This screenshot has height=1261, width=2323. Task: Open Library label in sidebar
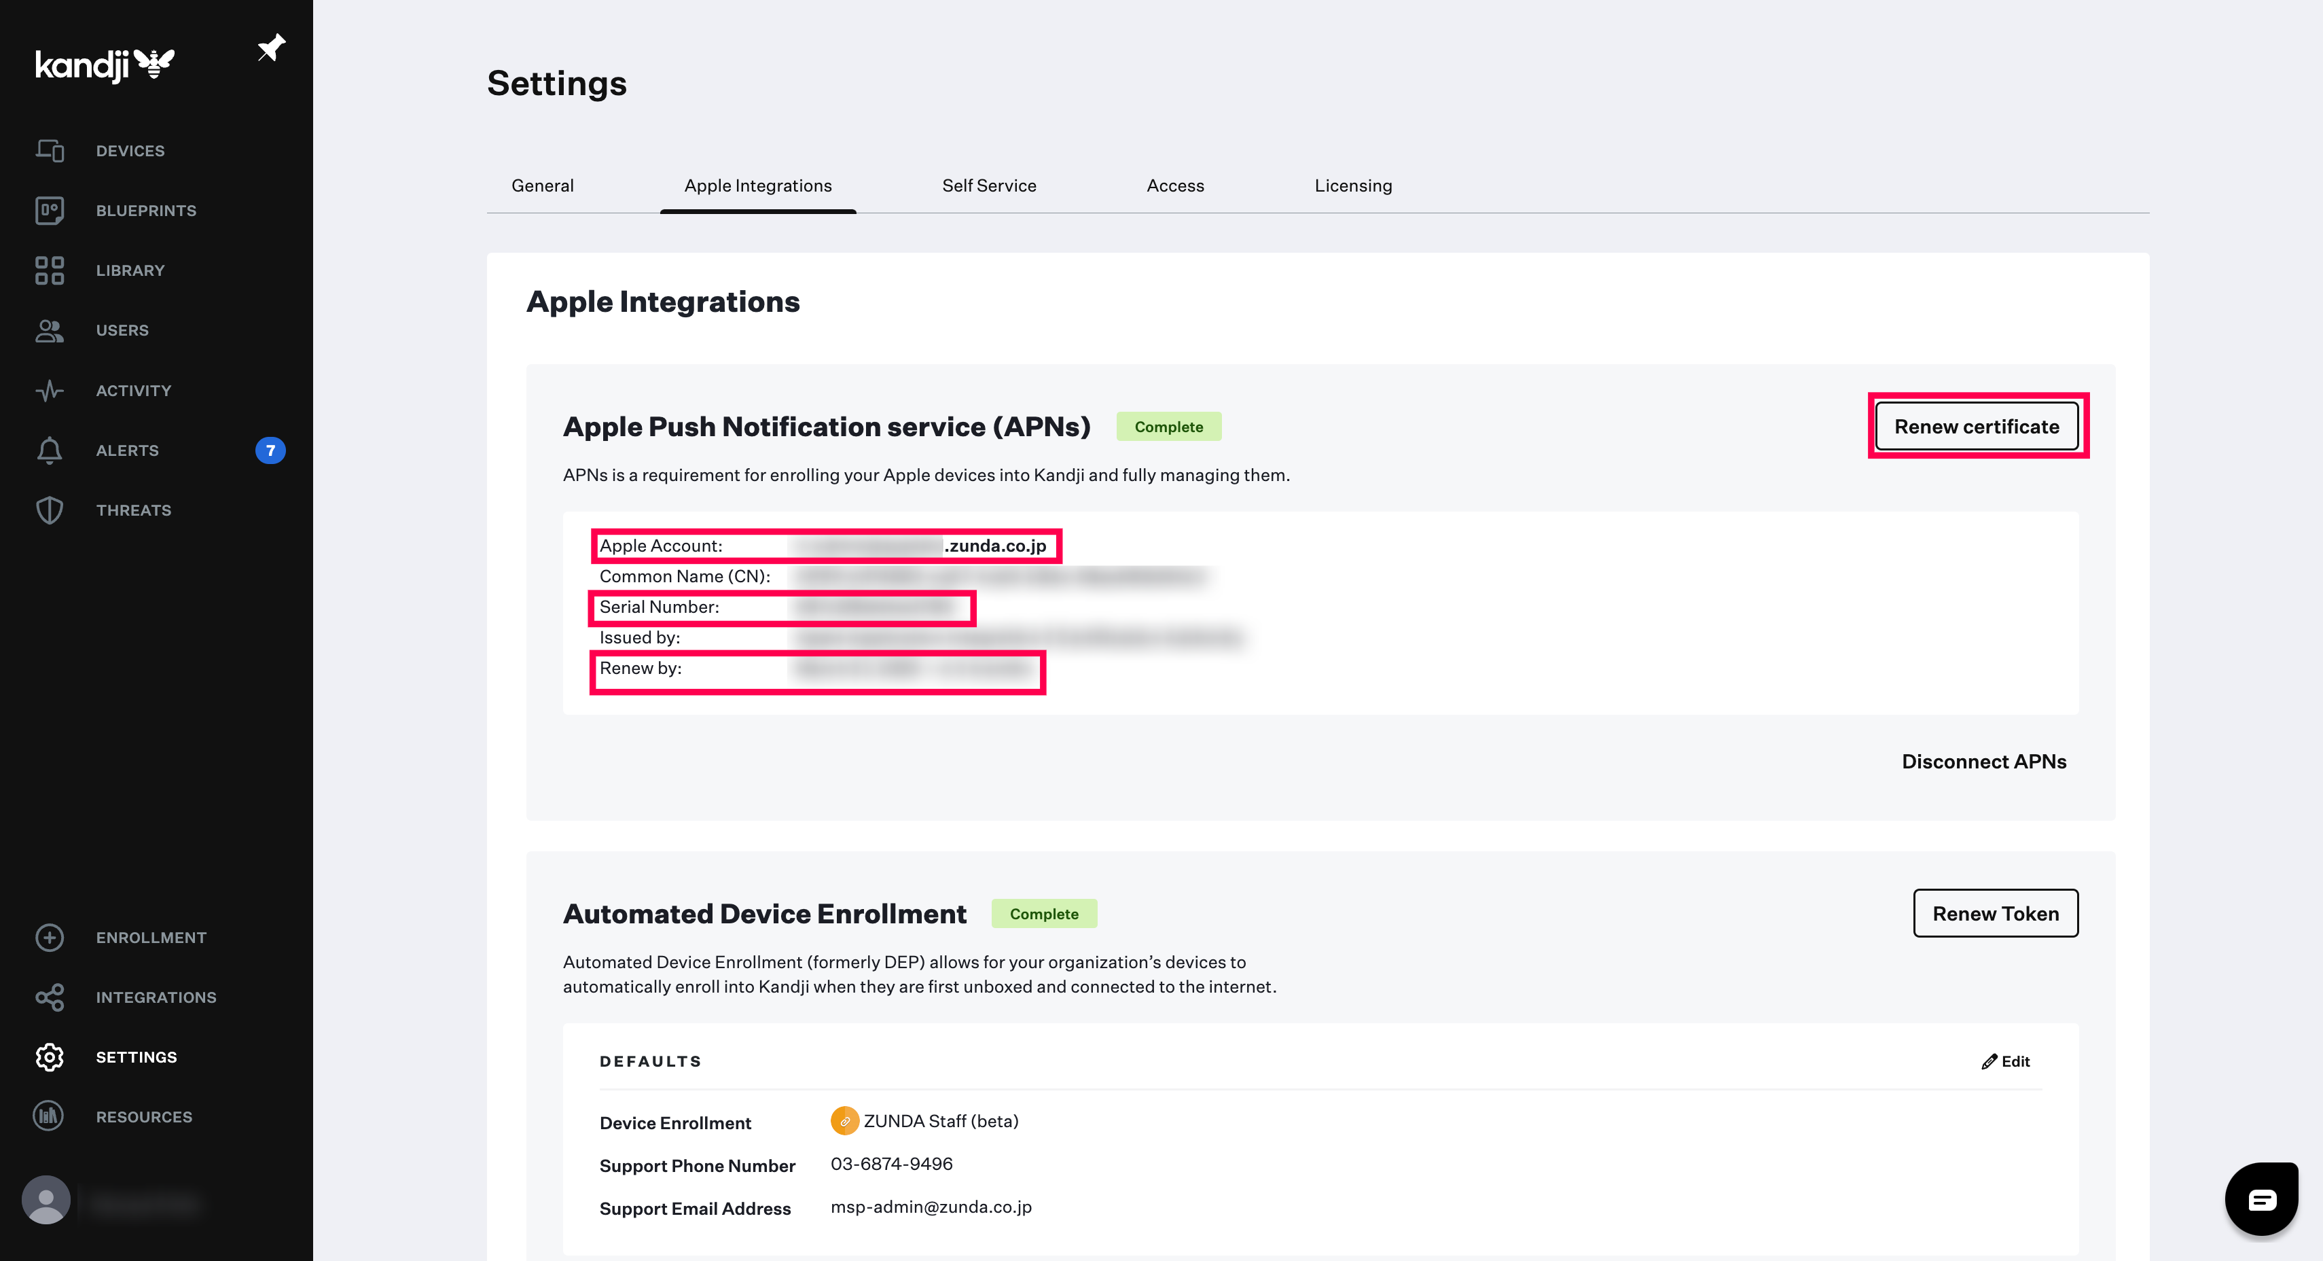tap(131, 270)
